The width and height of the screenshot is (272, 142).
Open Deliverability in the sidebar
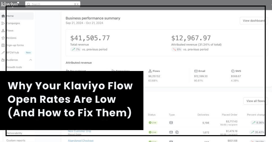[x=14, y=133]
